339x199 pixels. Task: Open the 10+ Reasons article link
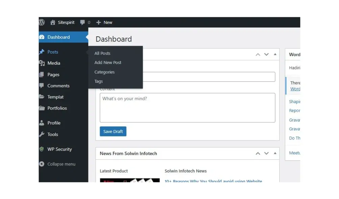[213, 181]
